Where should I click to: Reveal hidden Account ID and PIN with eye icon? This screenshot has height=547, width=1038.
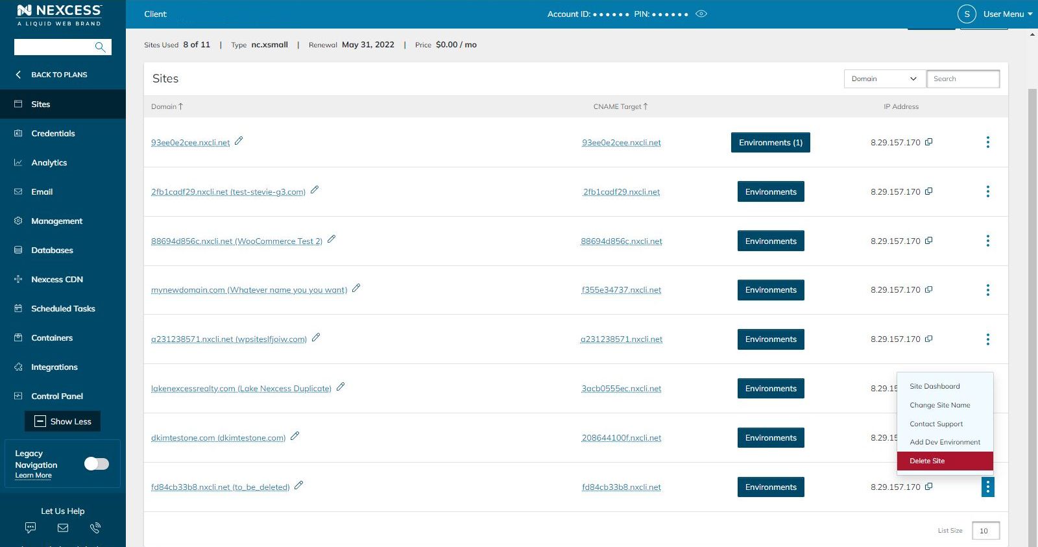701,14
